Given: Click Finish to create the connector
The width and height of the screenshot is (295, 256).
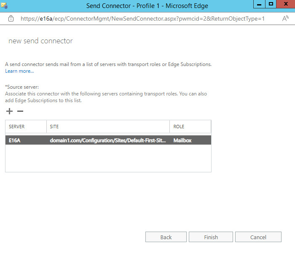Looking at the screenshot, I should tap(211, 237).
